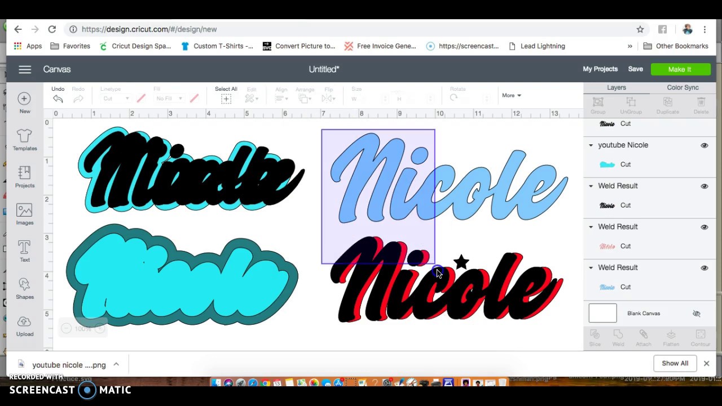Click the Flatten tool icon
The width and height of the screenshot is (722, 406).
tap(671, 334)
